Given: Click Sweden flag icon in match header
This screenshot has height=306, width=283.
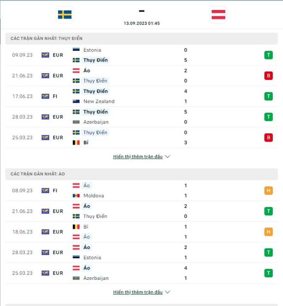Looking at the screenshot, I should point(65,15).
